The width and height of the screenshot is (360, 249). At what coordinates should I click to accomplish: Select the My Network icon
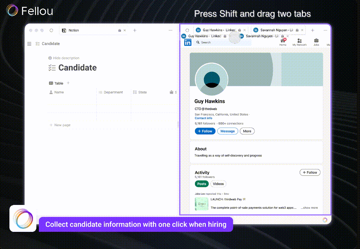[299, 41]
